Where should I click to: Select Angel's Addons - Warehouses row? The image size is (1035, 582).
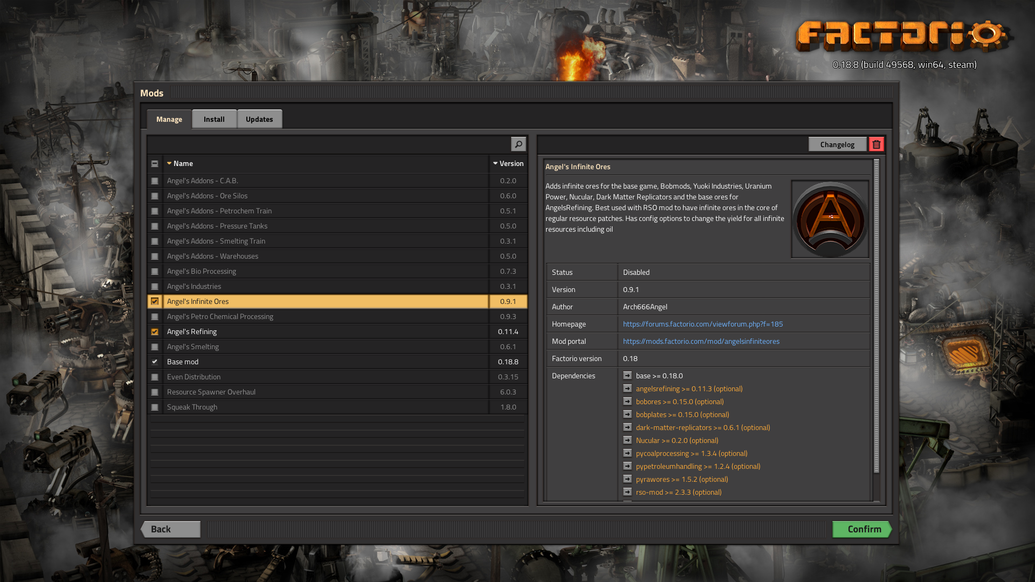pyautogui.click(x=337, y=256)
